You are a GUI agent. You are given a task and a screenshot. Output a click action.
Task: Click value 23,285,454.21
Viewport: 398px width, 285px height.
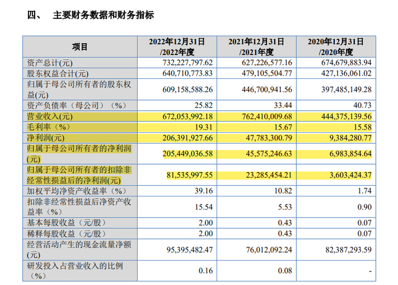pyautogui.click(x=269, y=175)
